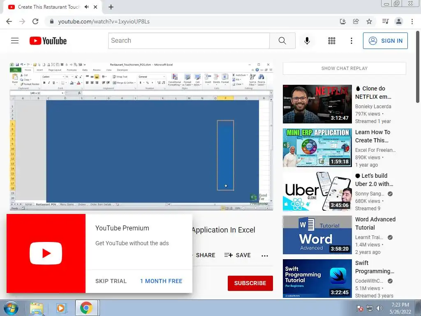Reload the current page
The height and width of the screenshot is (316, 421).
pos(35,21)
